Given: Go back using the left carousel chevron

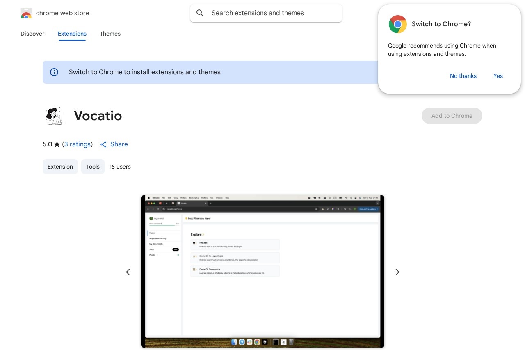Looking at the screenshot, I should tap(128, 272).
